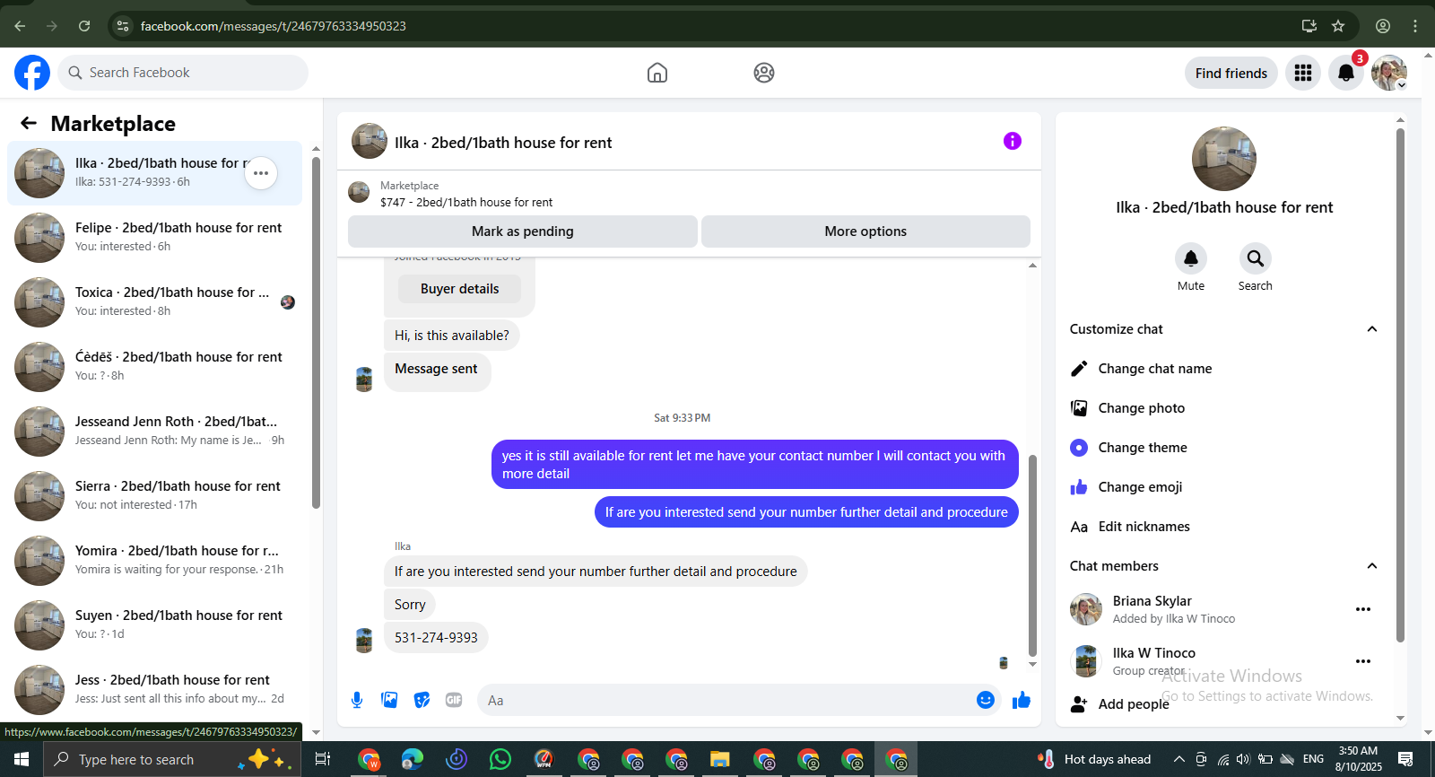Screen dimensions: 1435x777
Task: Open the Windows Start menu
Action: (22, 759)
